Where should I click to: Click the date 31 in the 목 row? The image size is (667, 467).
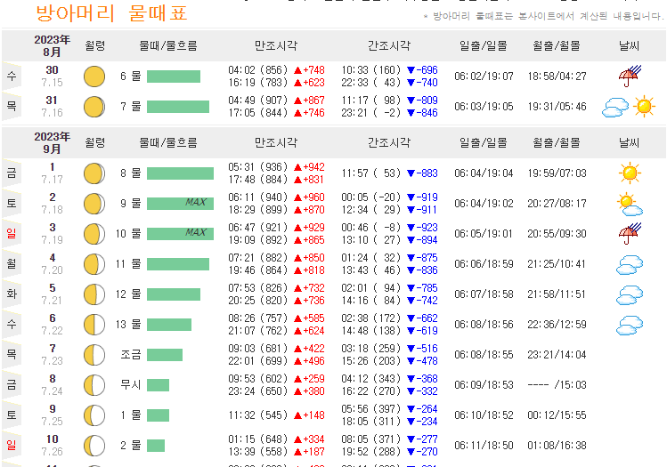pyautogui.click(x=52, y=101)
